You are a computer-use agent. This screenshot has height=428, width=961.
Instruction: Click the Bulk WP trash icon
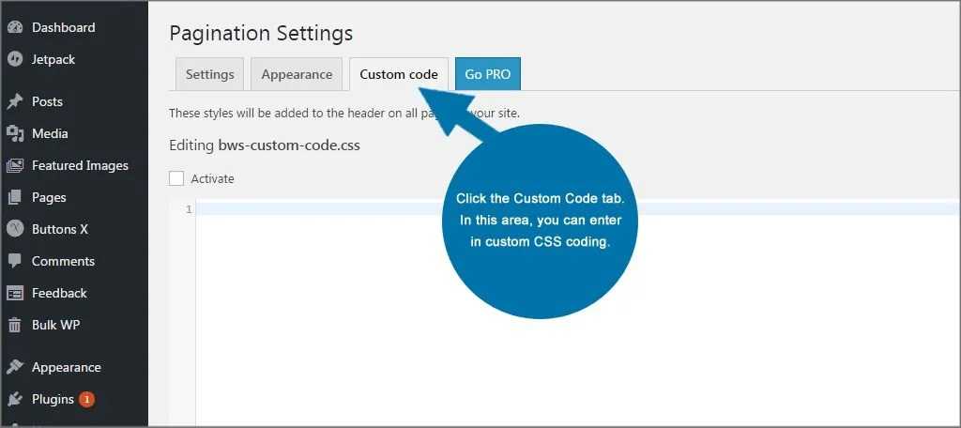[x=15, y=325]
